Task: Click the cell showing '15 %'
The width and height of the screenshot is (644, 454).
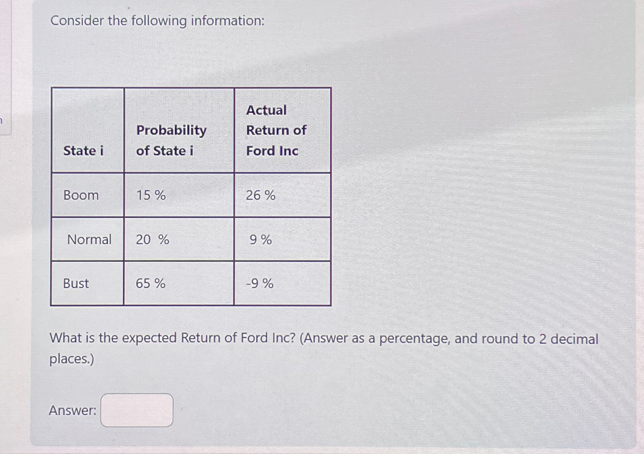Action: (150, 195)
